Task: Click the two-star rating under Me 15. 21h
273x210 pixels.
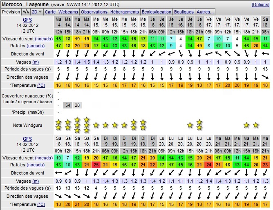Action: point(143,125)
